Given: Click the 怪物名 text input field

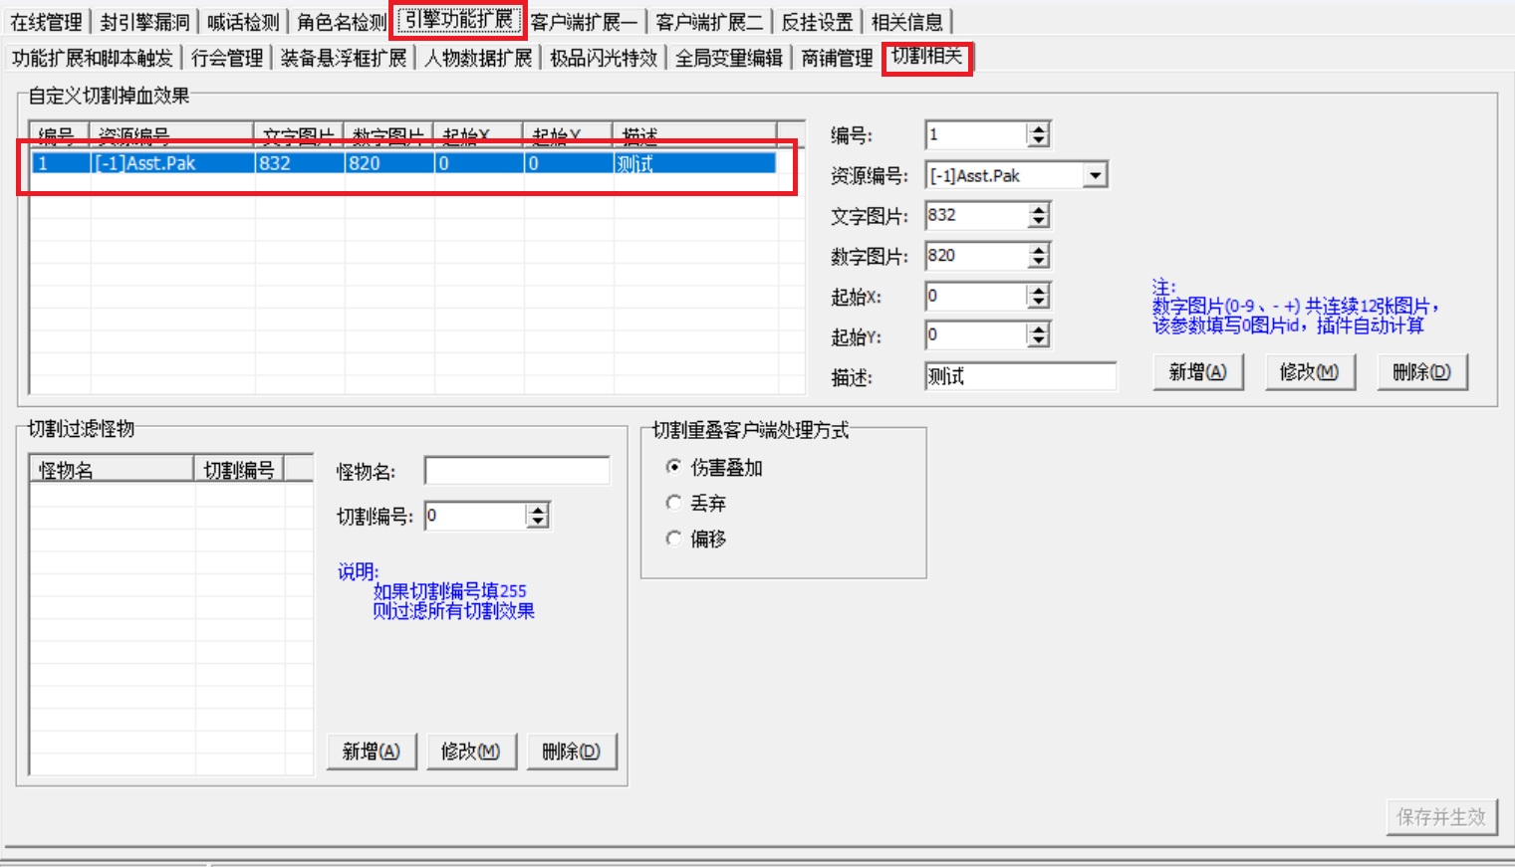Looking at the screenshot, I should click(517, 471).
